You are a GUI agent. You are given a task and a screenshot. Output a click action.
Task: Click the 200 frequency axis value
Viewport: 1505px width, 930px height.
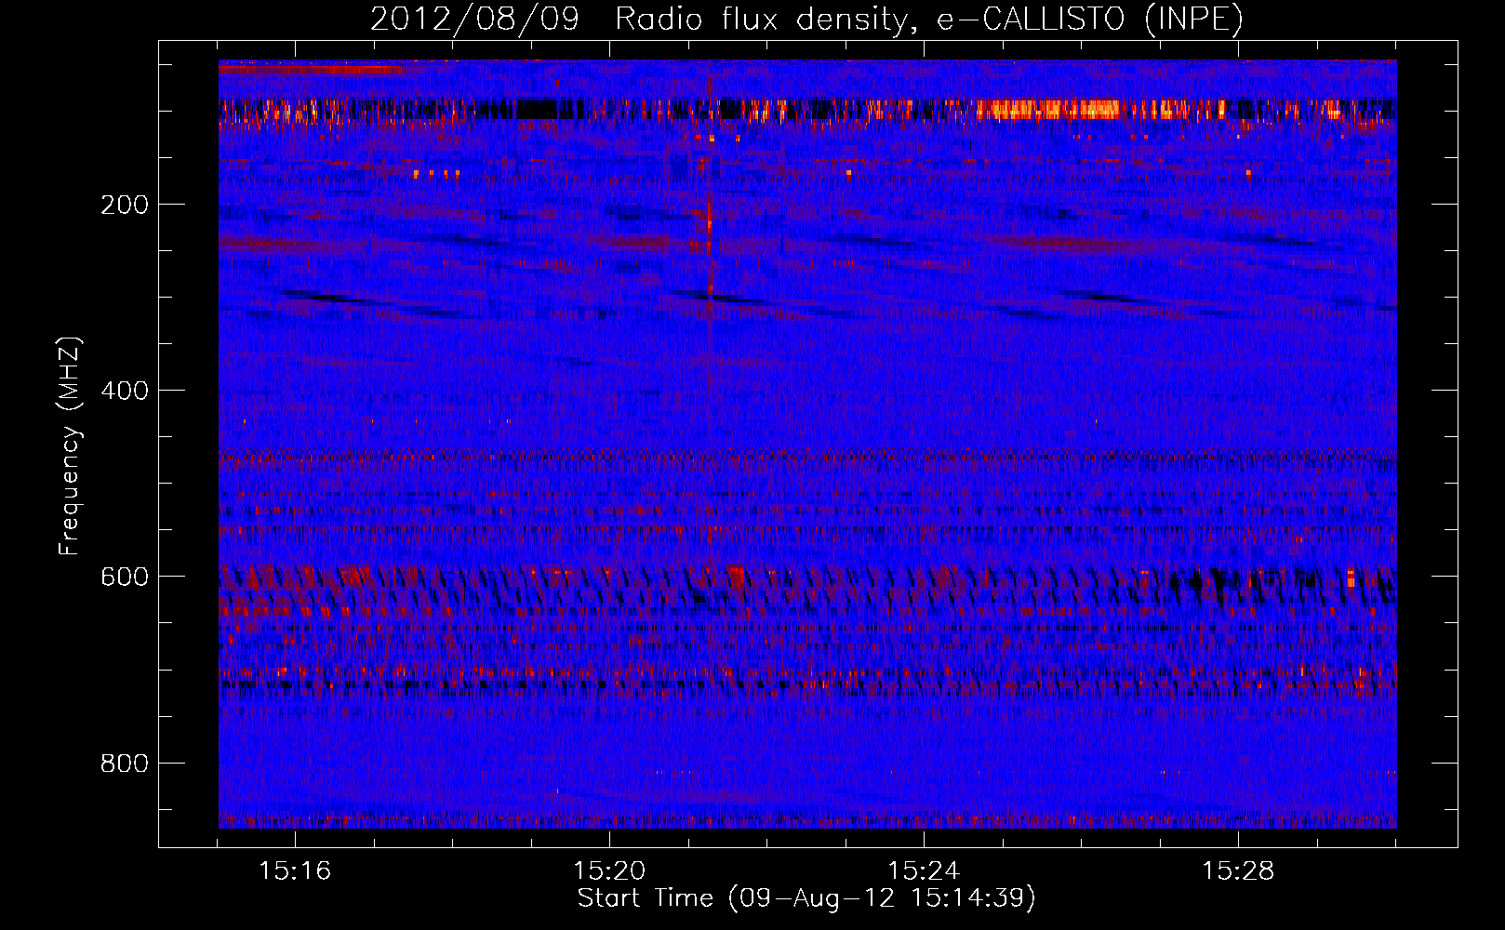[x=125, y=205]
